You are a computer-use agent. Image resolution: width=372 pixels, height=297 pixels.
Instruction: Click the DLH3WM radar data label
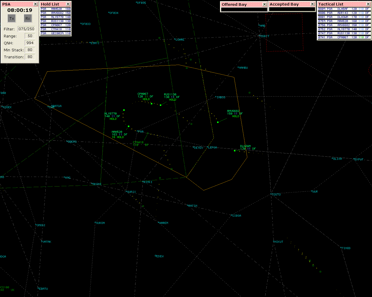[248, 147]
